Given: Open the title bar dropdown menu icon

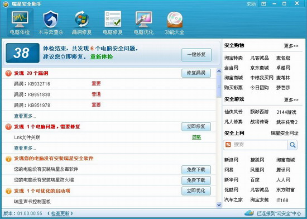Looking at the screenshot, I should [x=263, y=4].
